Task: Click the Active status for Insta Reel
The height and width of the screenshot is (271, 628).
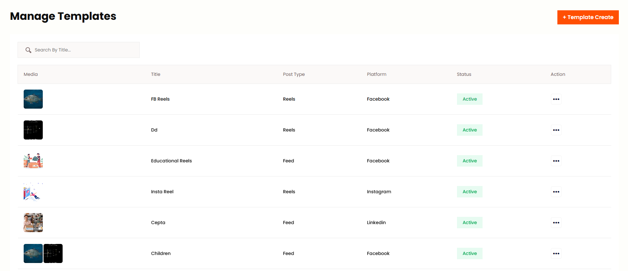Action: coord(470,192)
